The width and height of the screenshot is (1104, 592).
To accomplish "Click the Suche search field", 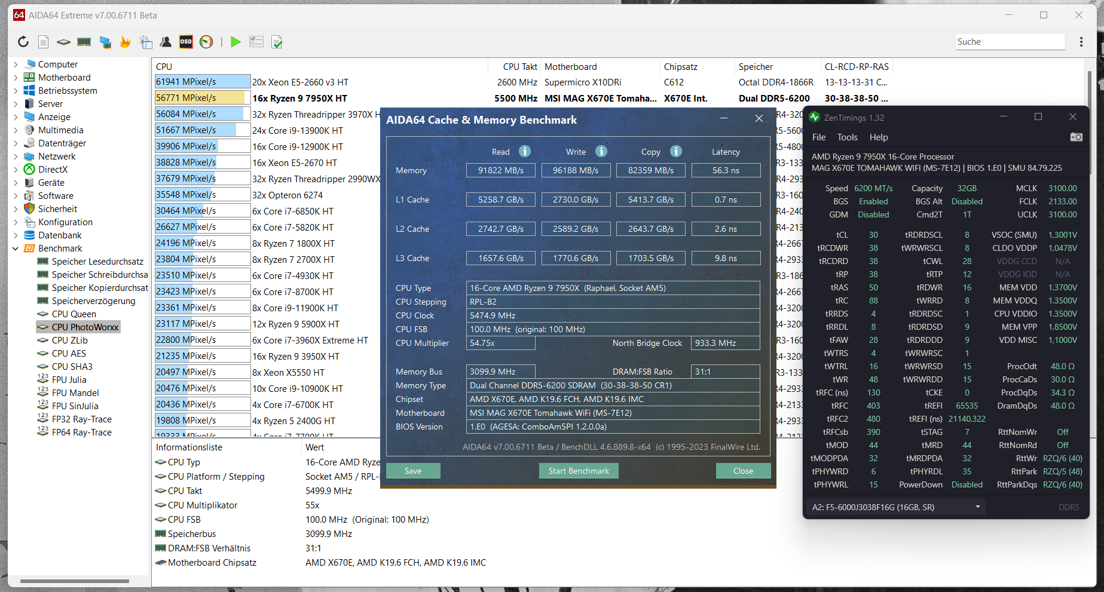I will 1010,42.
